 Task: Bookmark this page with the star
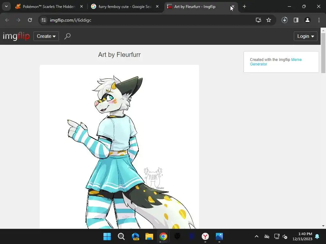pos(269,20)
